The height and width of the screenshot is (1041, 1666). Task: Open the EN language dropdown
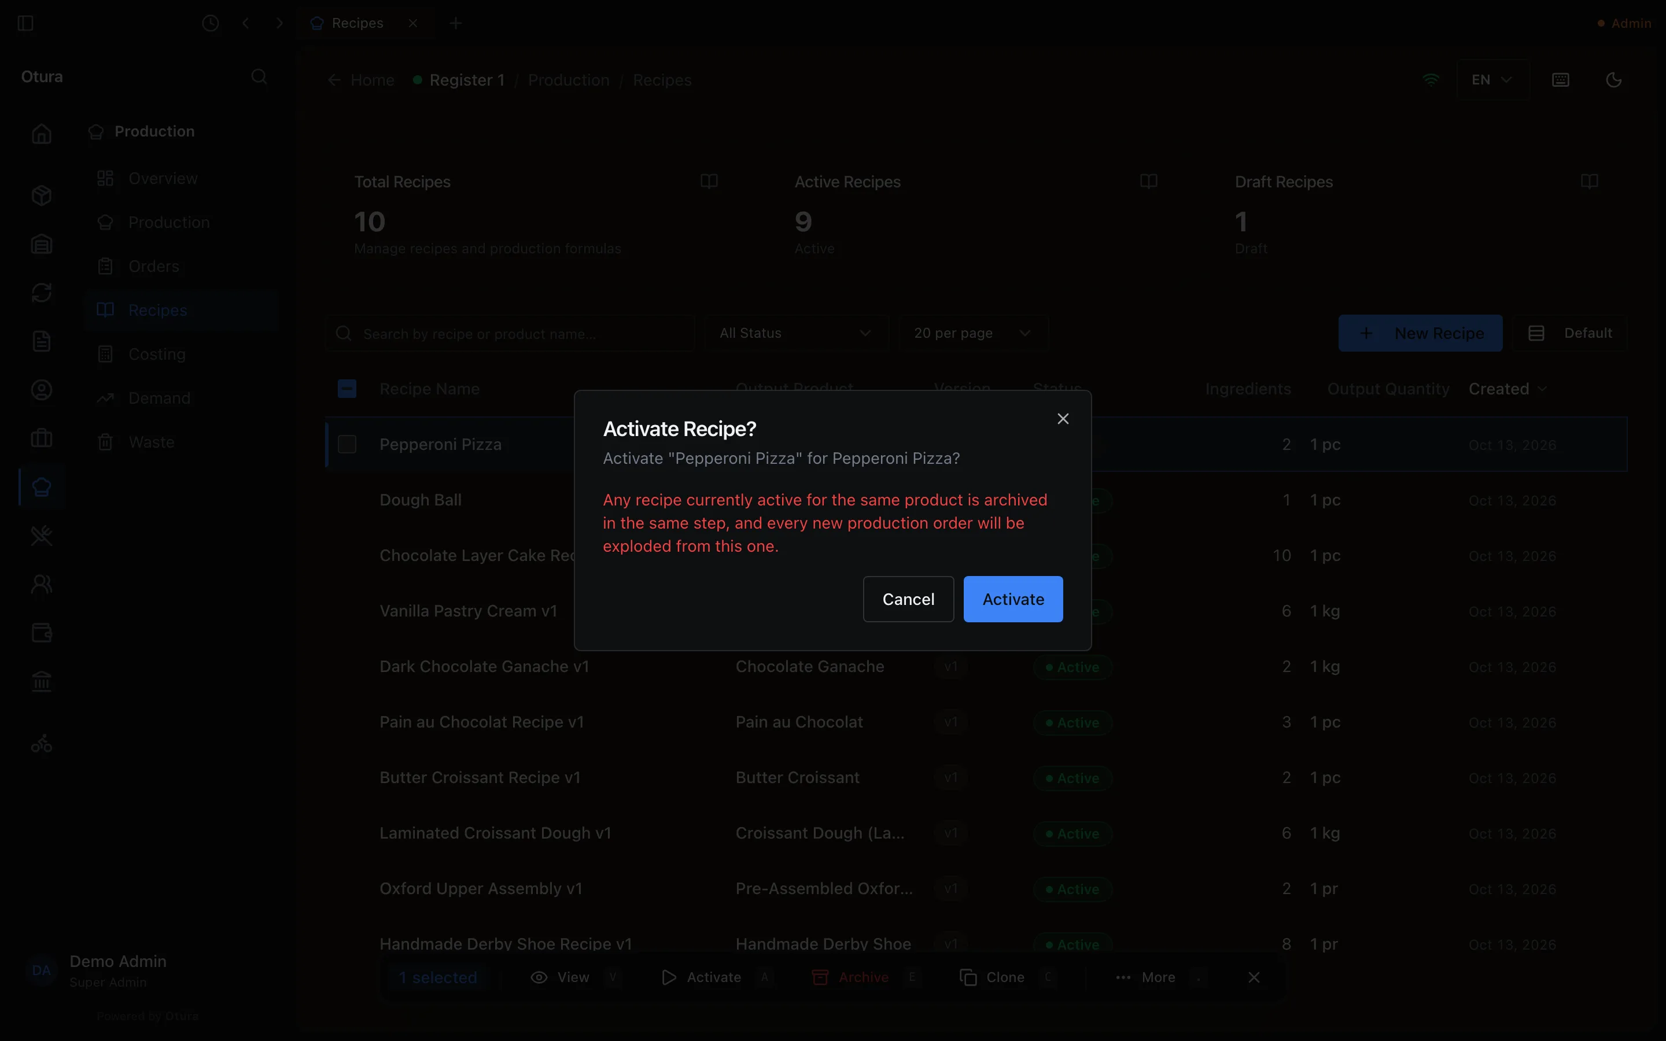tap(1492, 80)
